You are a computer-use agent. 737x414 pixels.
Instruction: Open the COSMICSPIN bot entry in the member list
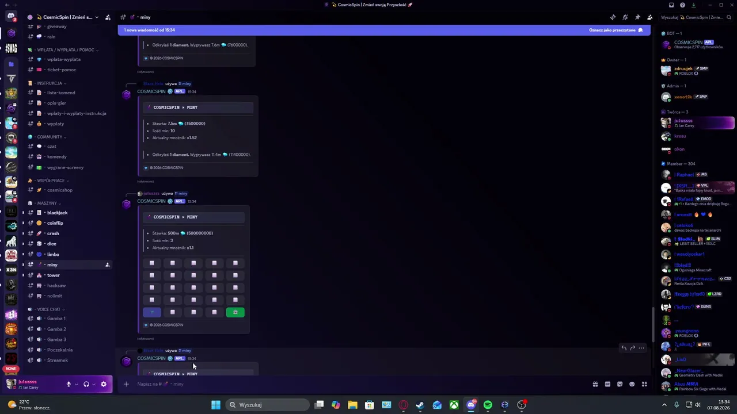(698, 44)
